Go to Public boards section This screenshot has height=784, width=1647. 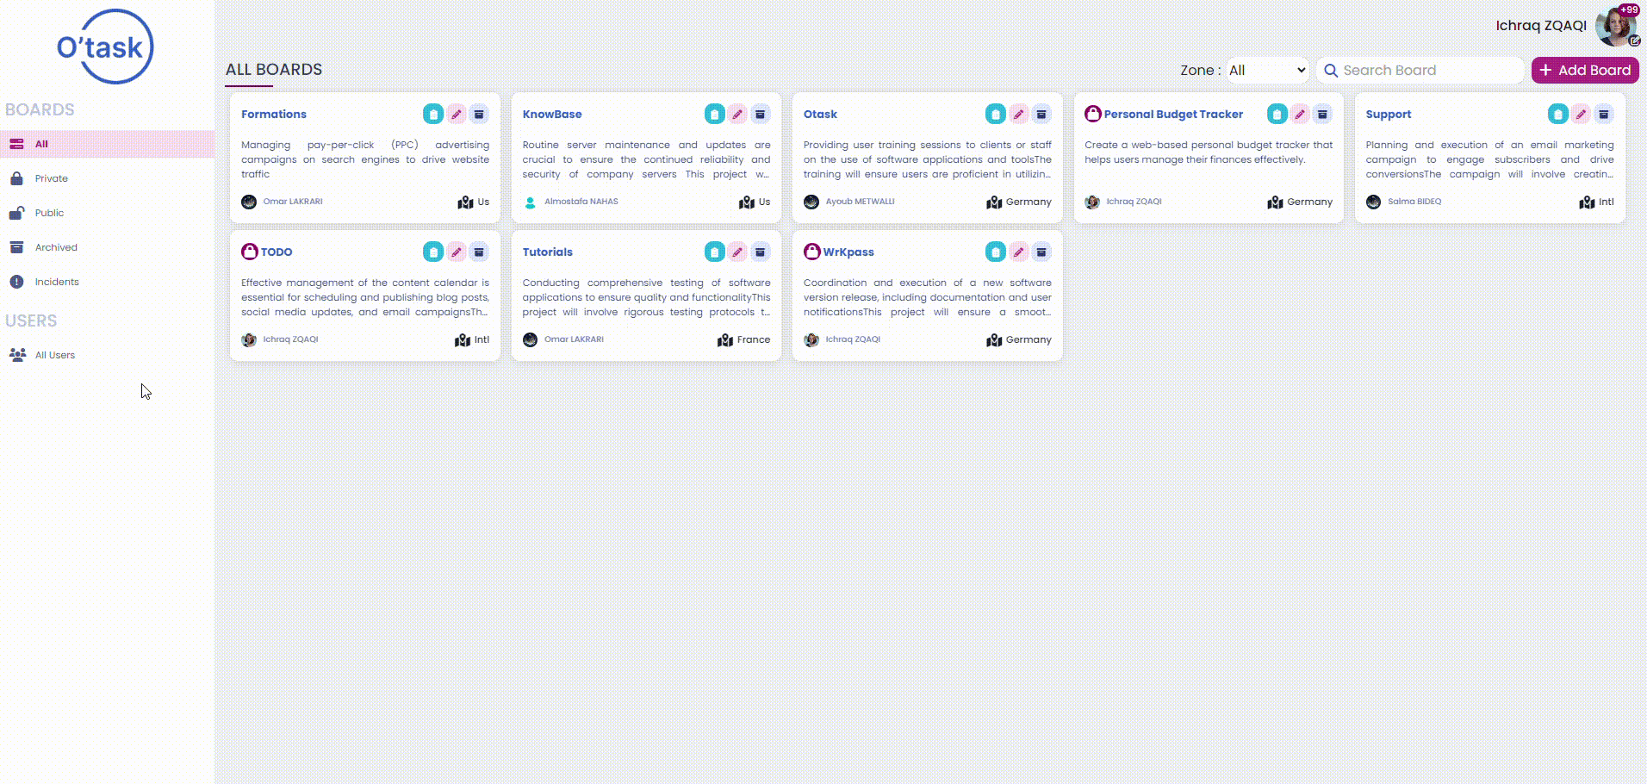click(x=49, y=213)
